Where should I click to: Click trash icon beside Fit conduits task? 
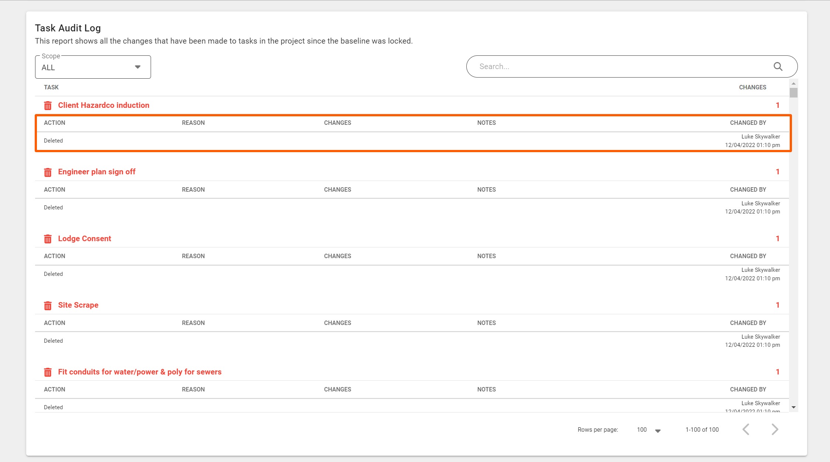point(48,372)
